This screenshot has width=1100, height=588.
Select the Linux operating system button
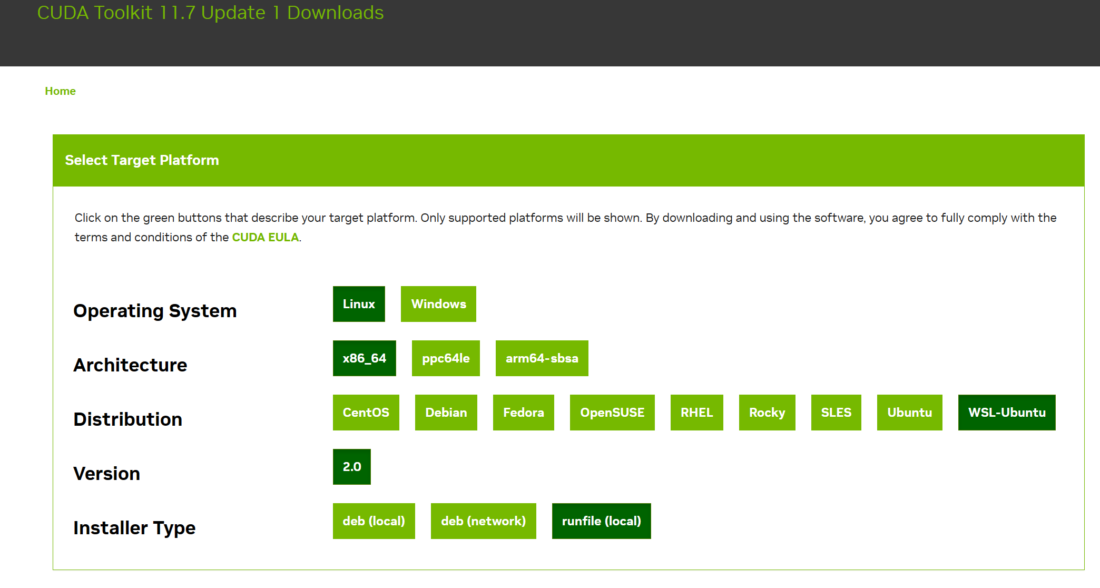(x=359, y=304)
